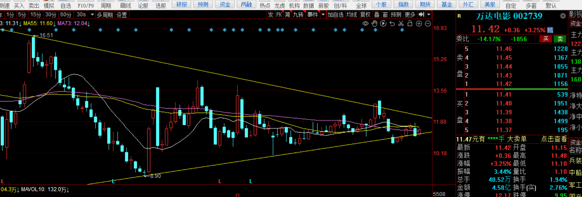
Task: Select the 60分 period tab
Action: pos(66,14)
